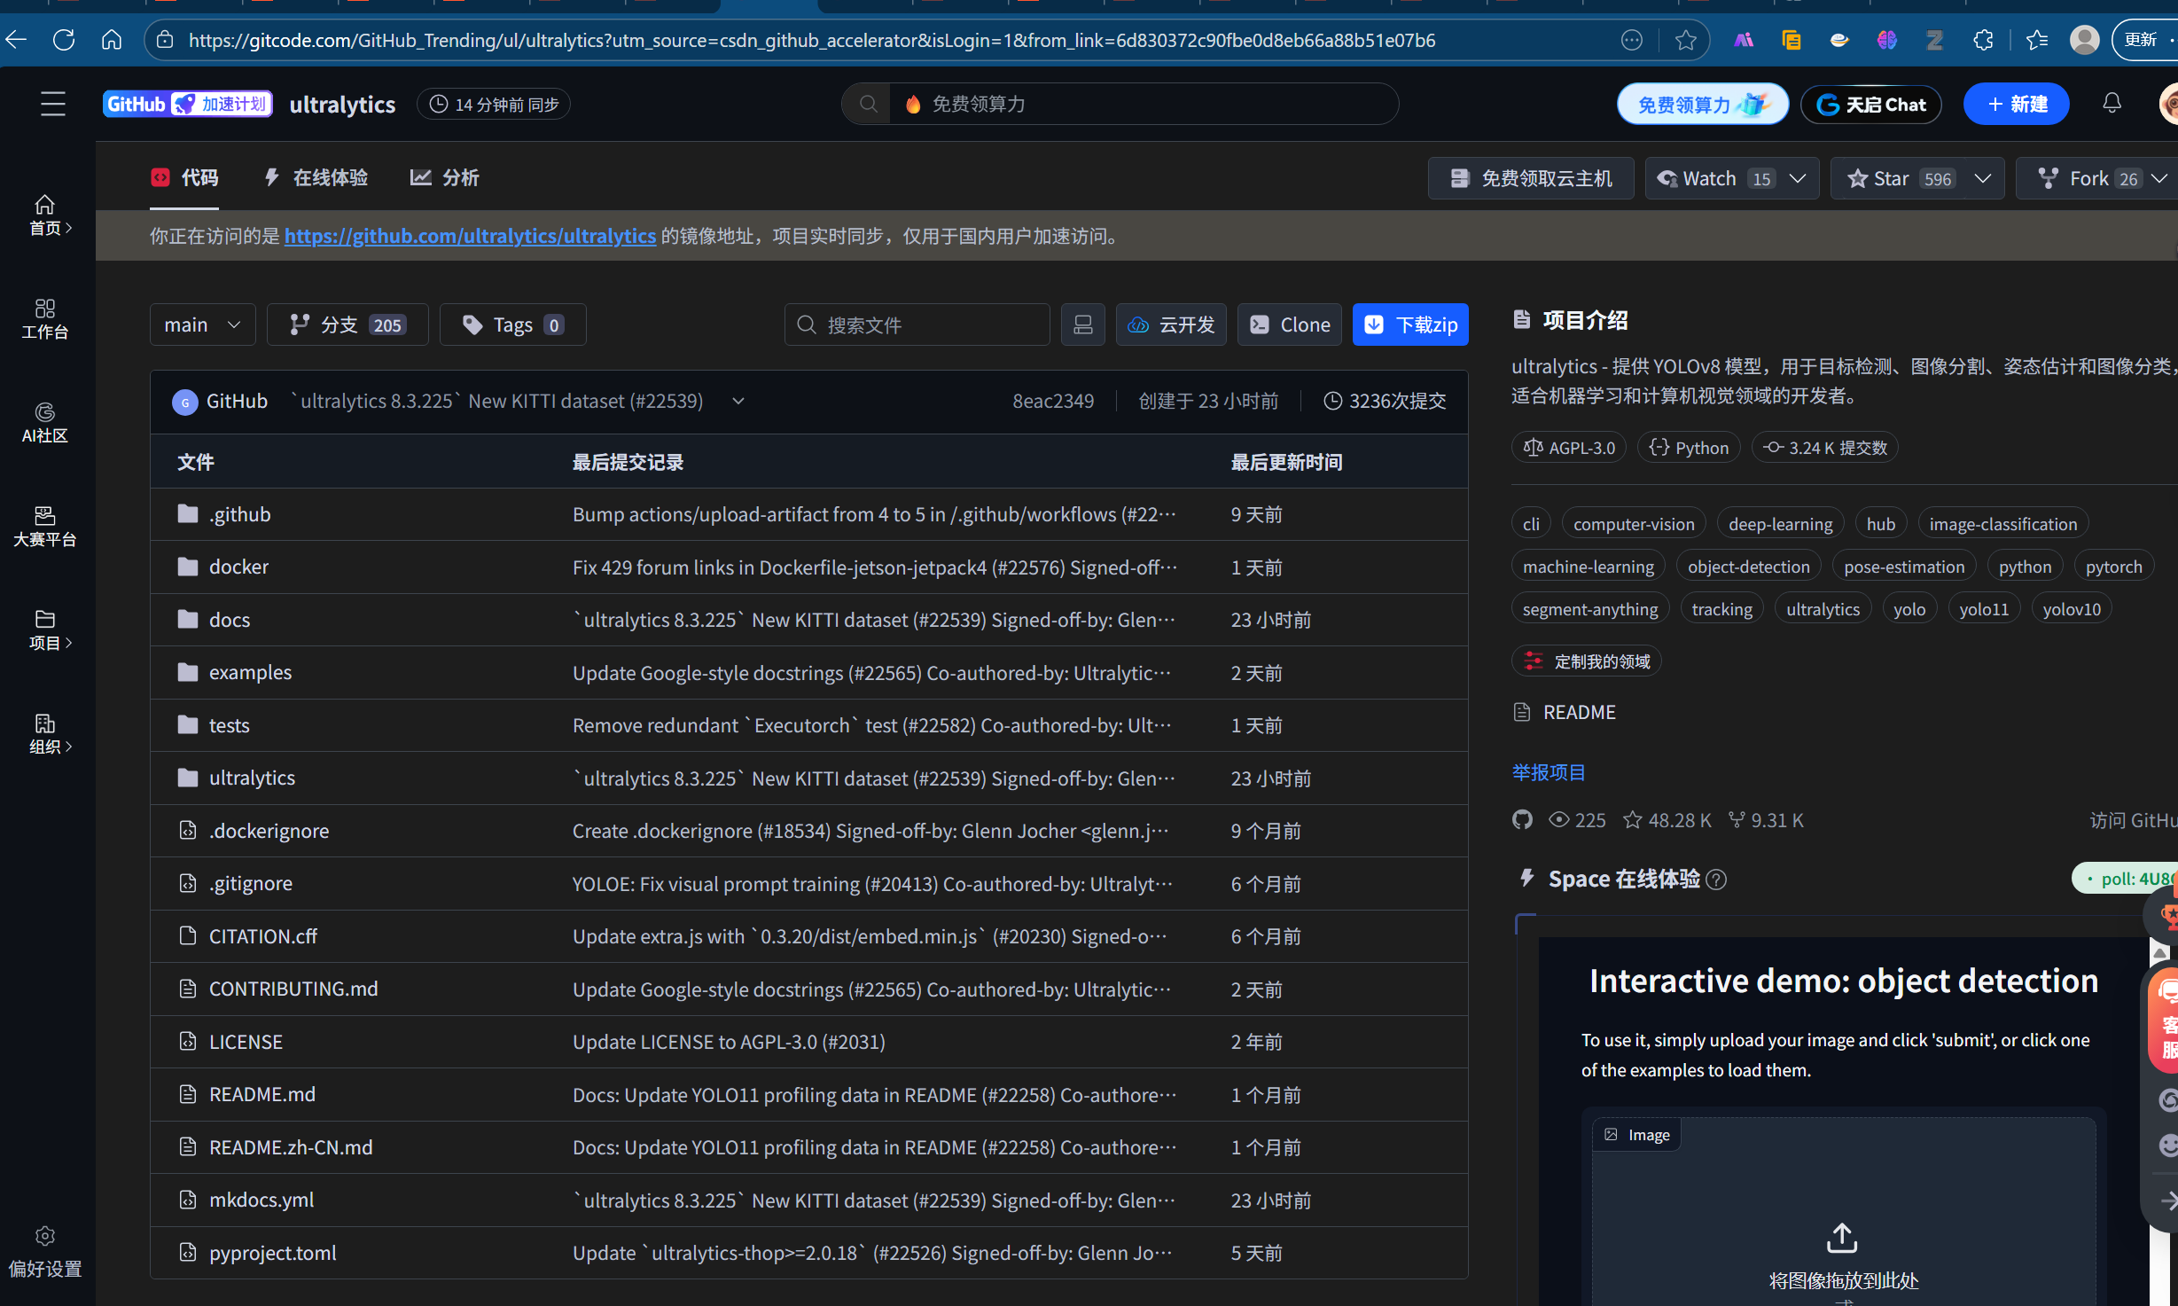Screen dimensions: 2178x1306
Task: Open the hamburger sidebar menu
Action: point(53,104)
